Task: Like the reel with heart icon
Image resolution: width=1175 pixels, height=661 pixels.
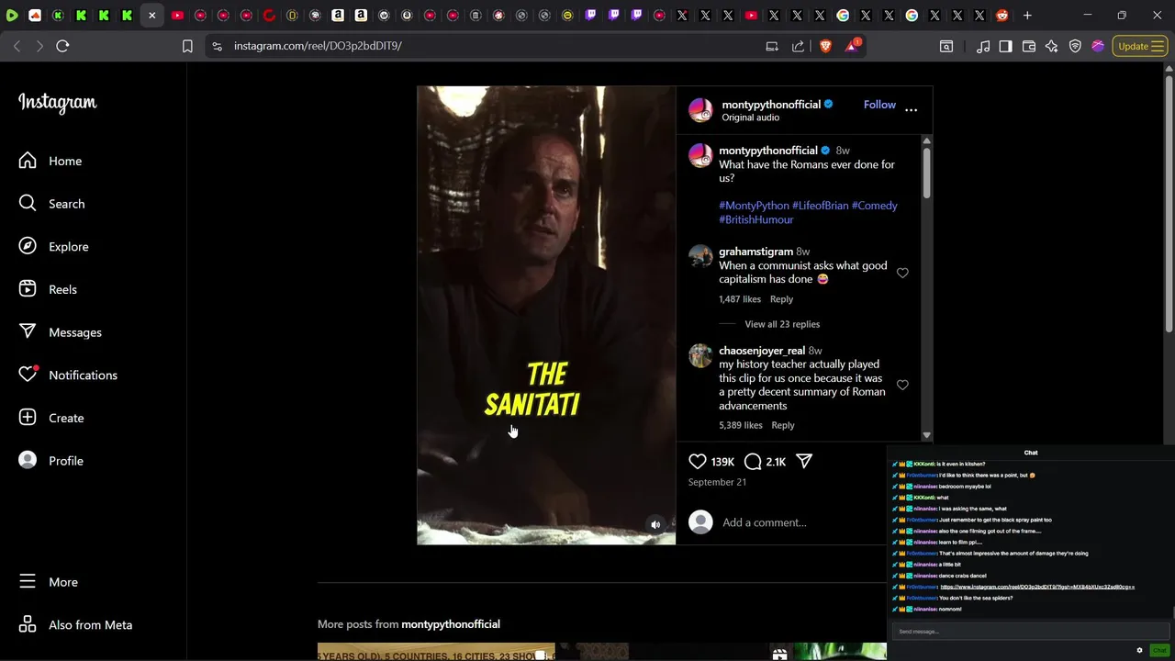Action: tap(698, 462)
